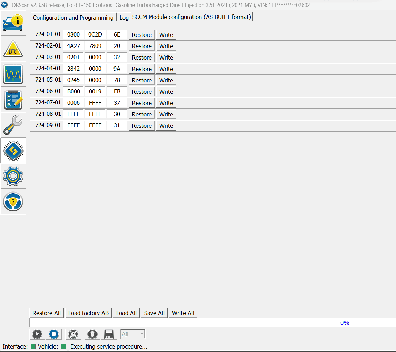The width and height of the screenshot is (396, 352).
Task: Click Write for row 724-09-01
Action: [166, 126]
